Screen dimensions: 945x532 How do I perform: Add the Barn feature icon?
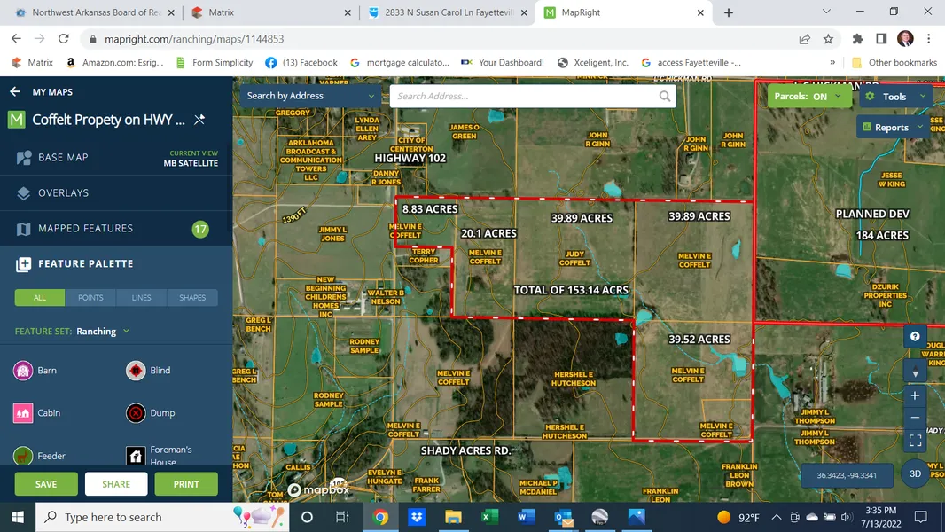pyautogui.click(x=23, y=371)
